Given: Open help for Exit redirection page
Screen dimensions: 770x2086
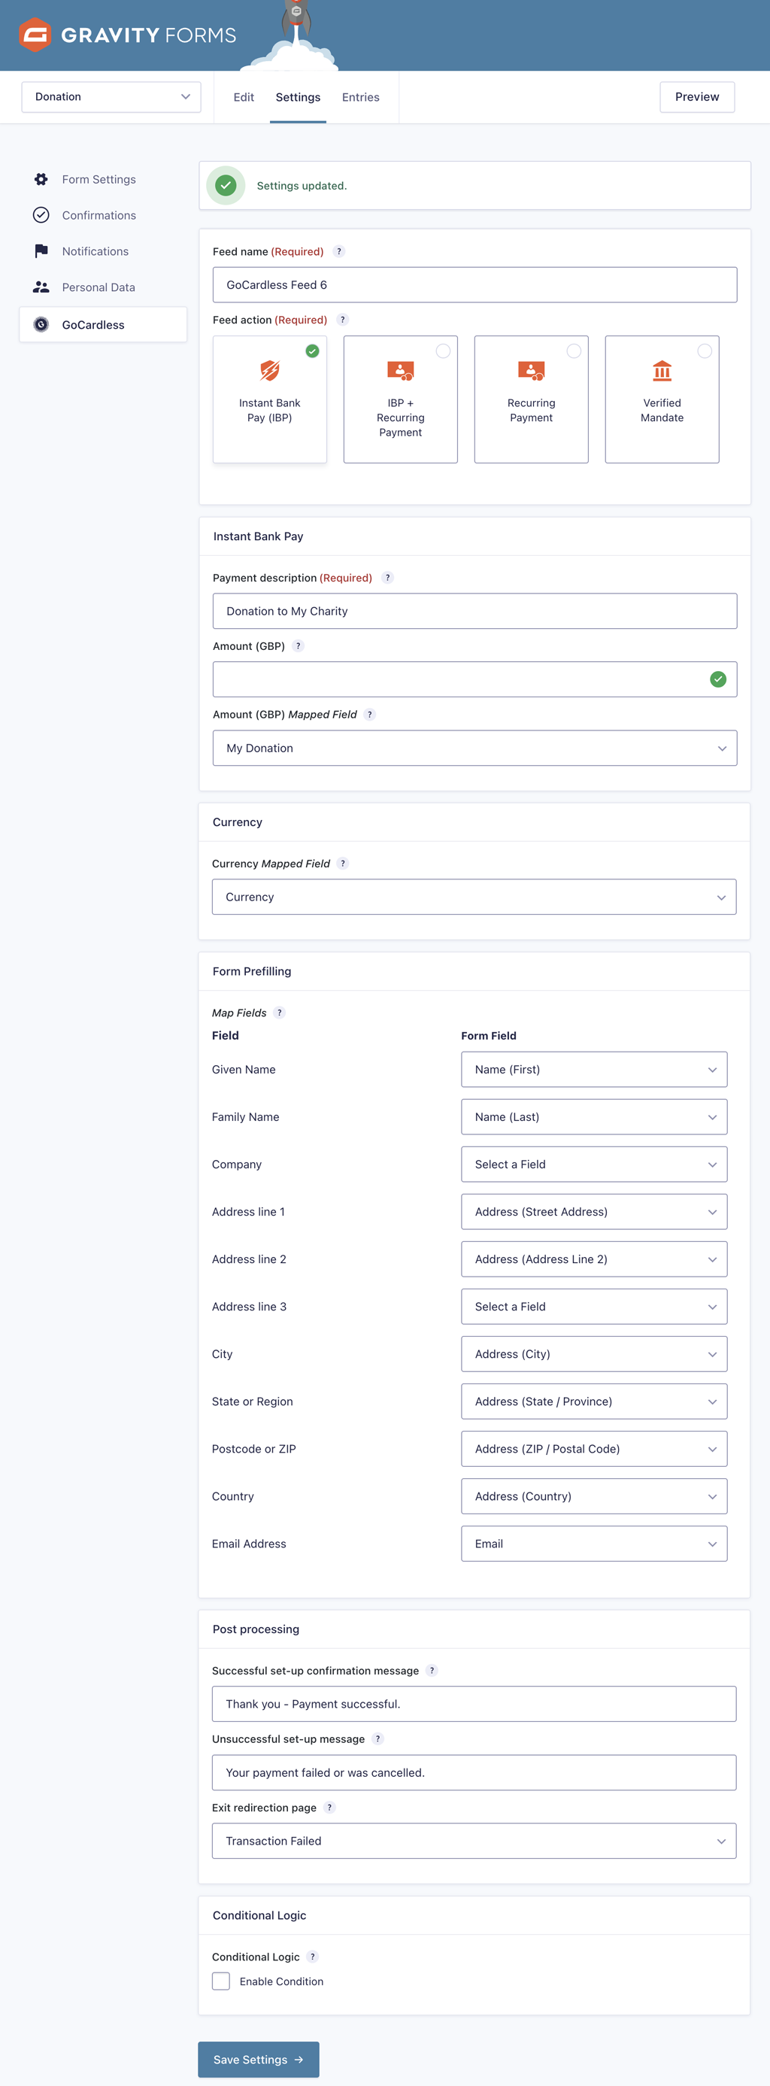Looking at the screenshot, I should (329, 1808).
